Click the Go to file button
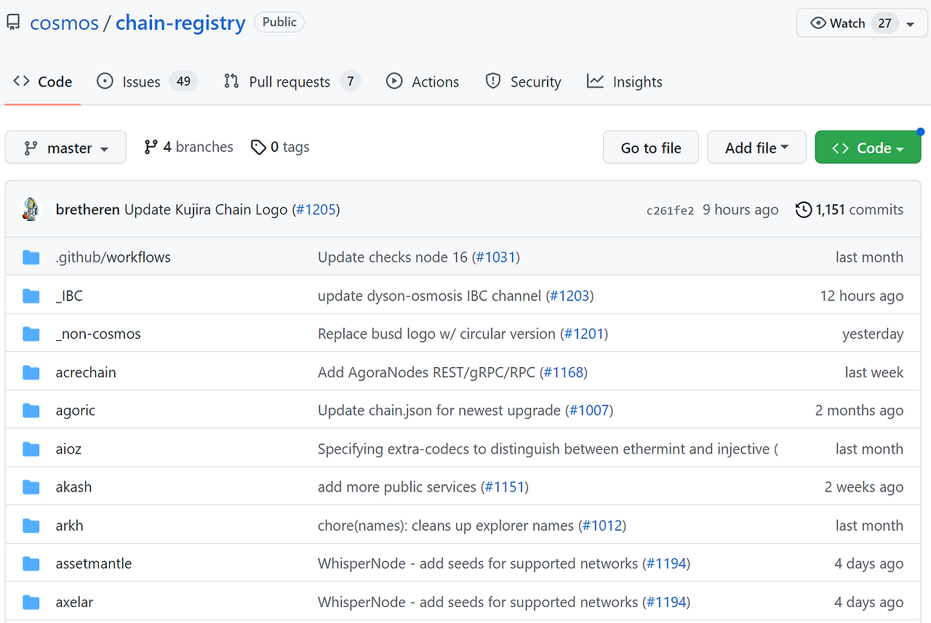 tap(650, 147)
